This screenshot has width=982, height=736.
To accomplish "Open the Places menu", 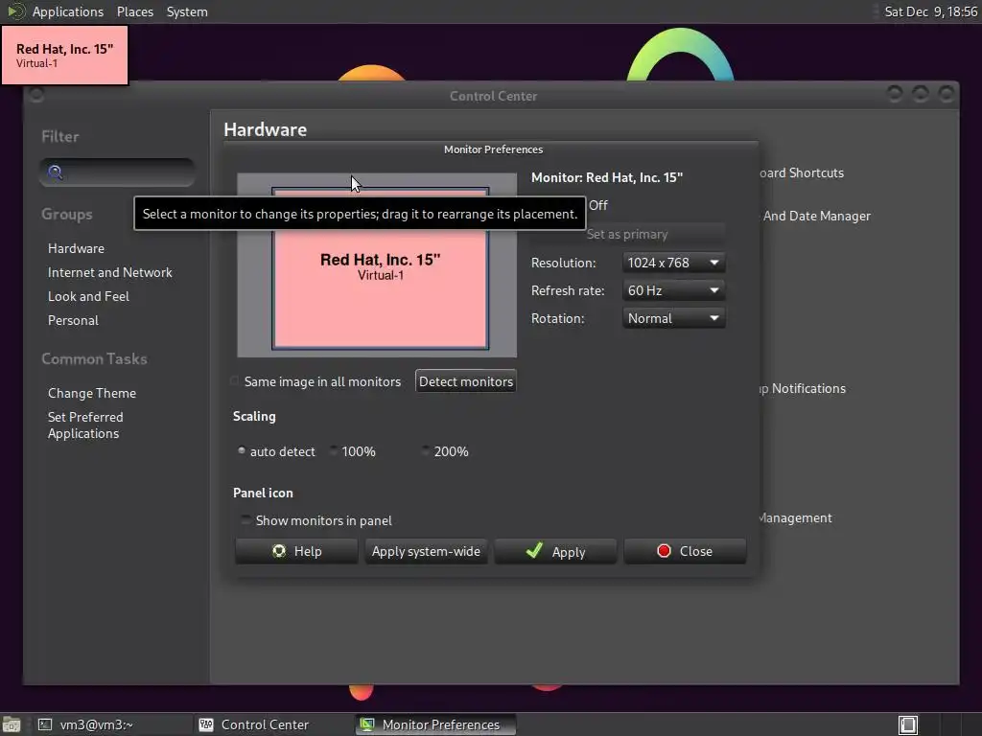I will pyautogui.click(x=134, y=11).
